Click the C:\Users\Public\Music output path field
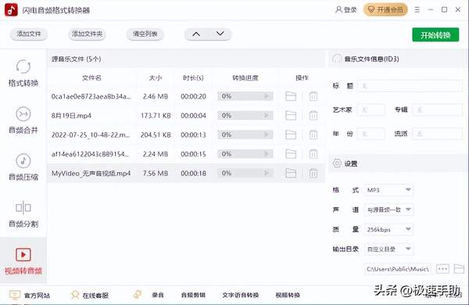The width and height of the screenshot is (469, 305). 398,269
